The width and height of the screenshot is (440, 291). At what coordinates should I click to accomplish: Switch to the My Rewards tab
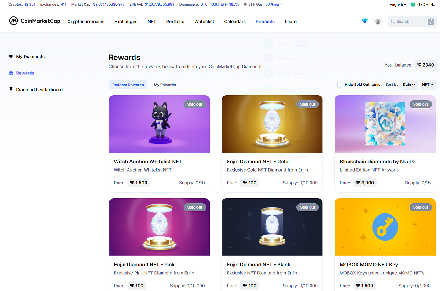point(165,85)
